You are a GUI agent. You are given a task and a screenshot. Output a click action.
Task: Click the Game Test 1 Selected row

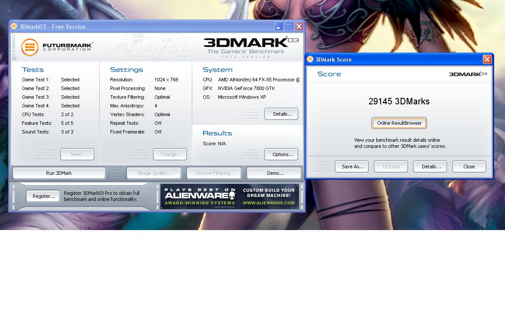pos(50,80)
